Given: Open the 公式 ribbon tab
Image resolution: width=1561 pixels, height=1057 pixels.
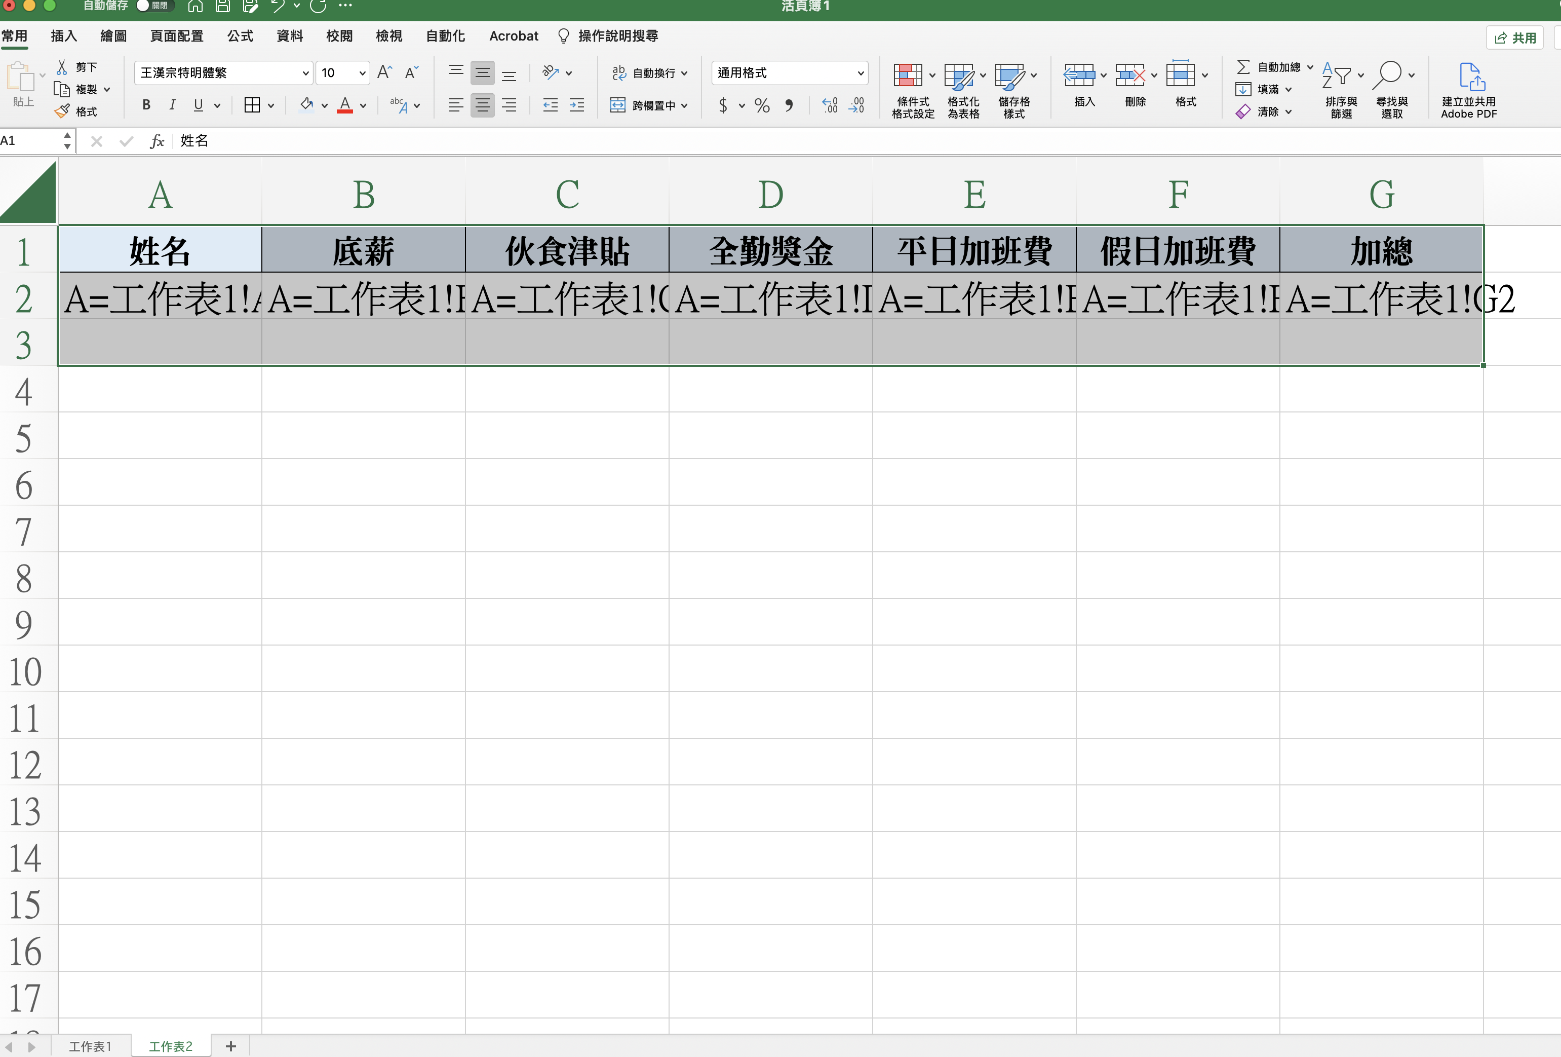Looking at the screenshot, I should click(x=240, y=36).
